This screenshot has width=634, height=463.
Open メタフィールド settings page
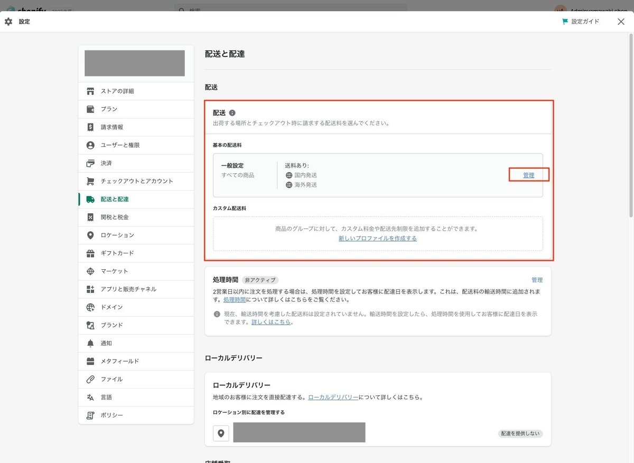point(136,361)
